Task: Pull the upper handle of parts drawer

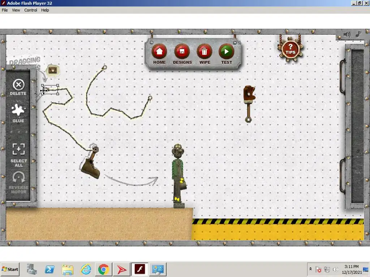Action: [x=343, y=76]
